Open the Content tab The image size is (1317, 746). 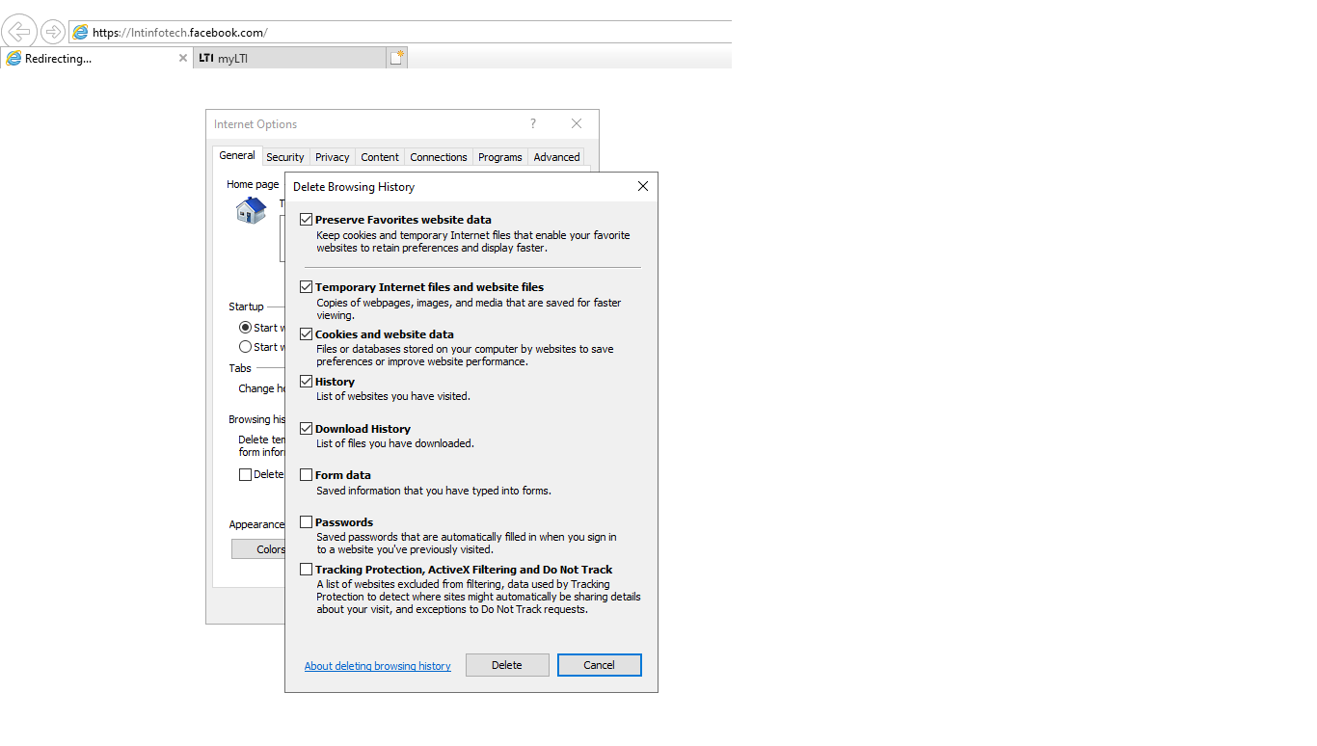pyautogui.click(x=380, y=157)
